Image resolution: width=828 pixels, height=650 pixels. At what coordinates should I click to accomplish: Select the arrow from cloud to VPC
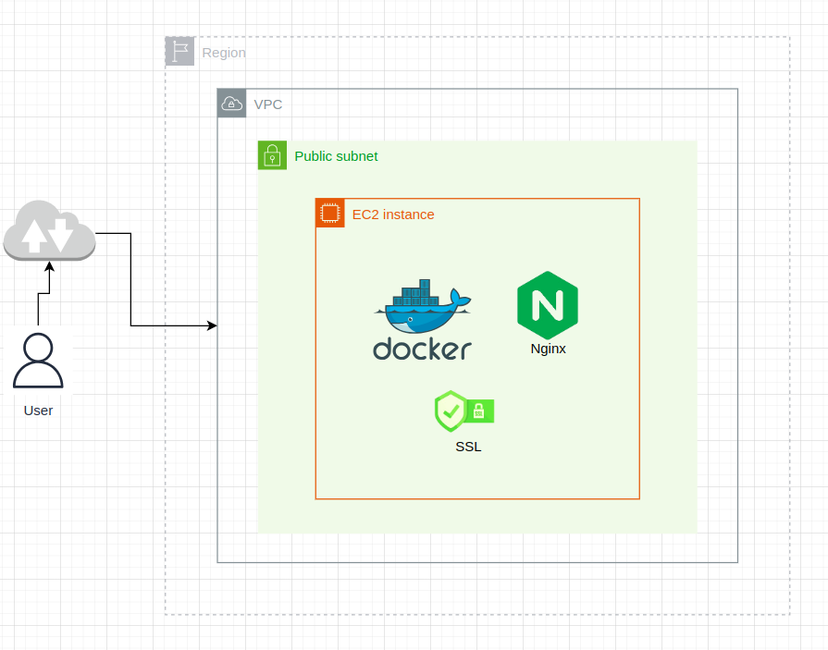click(131, 279)
